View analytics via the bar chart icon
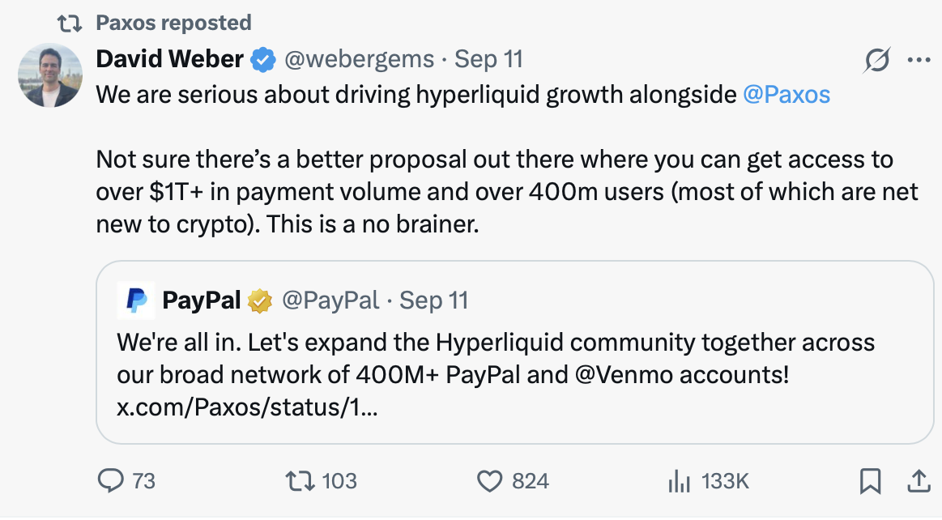The height and width of the screenshot is (520, 942). (x=680, y=480)
